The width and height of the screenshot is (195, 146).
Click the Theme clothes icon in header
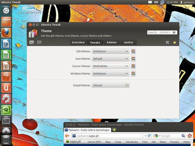coord(33,33)
